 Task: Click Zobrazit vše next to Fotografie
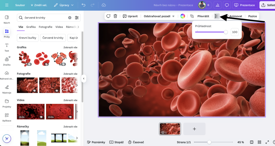[70, 74]
